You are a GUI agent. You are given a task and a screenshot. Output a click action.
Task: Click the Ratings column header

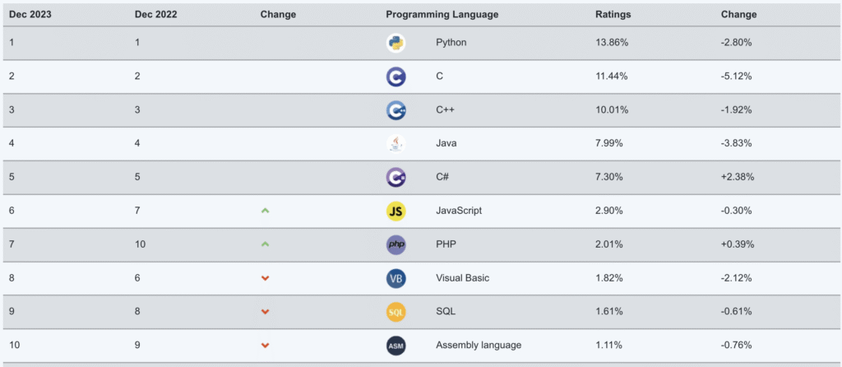613,14
